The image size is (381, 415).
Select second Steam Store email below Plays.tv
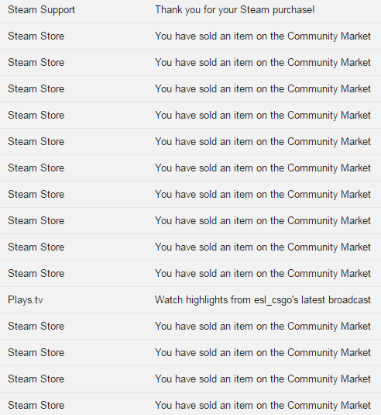[190, 352]
